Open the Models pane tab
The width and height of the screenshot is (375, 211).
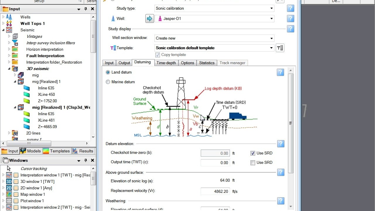[x=30, y=151]
